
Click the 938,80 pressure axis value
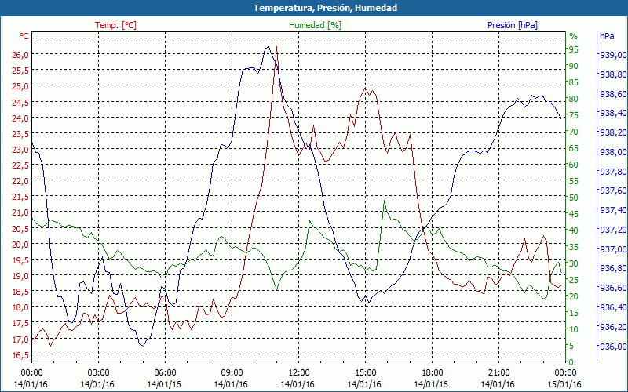(x=614, y=74)
